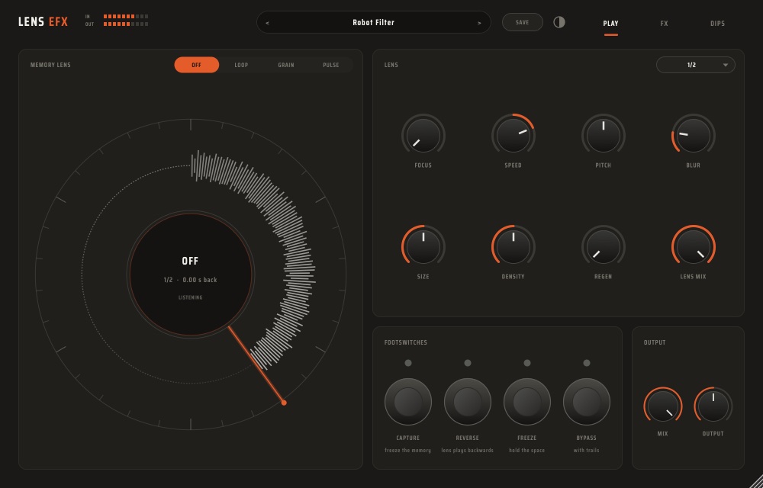This screenshot has width=763, height=488.
Task: Click the REGEN knob
Action: click(x=604, y=247)
